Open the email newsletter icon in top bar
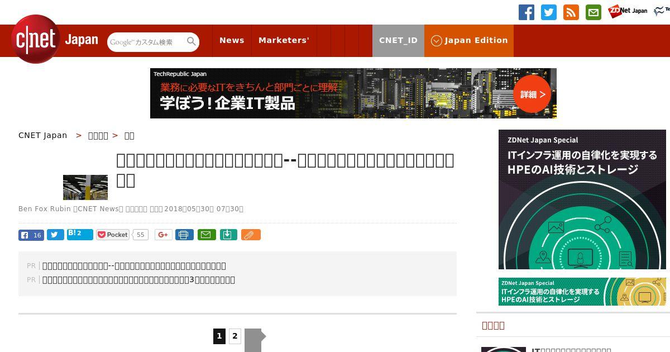This screenshot has width=670, height=352. 594,12
